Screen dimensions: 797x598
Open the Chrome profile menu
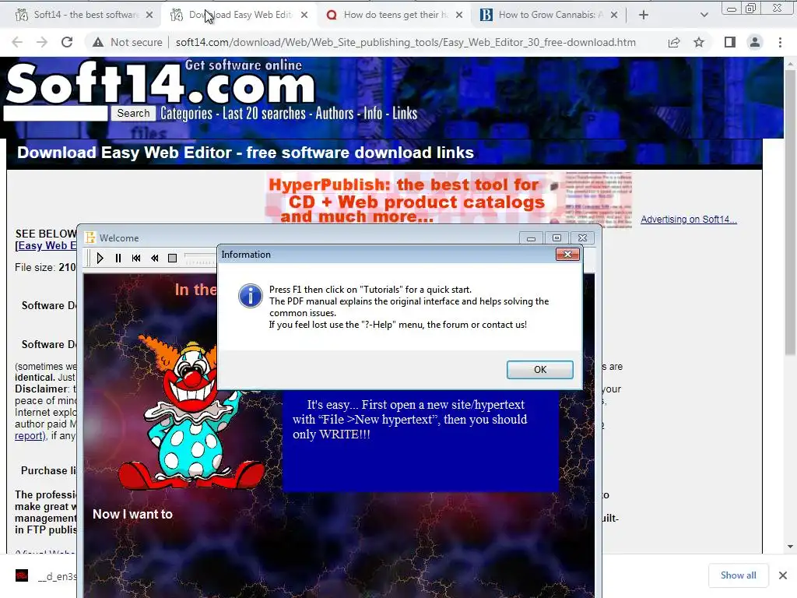(x=755, y=42)
